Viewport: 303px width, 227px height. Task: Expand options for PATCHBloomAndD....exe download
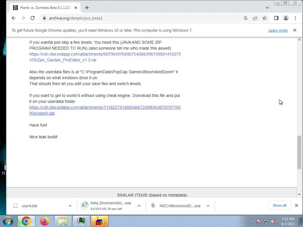pos(208,206)
